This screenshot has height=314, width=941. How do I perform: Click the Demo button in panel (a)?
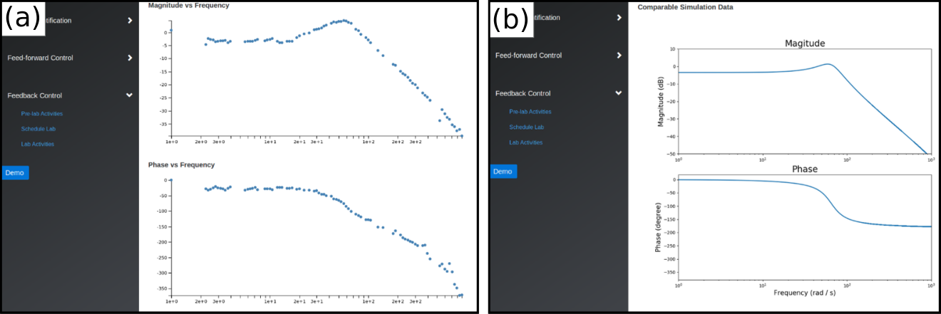pos(15,173)
